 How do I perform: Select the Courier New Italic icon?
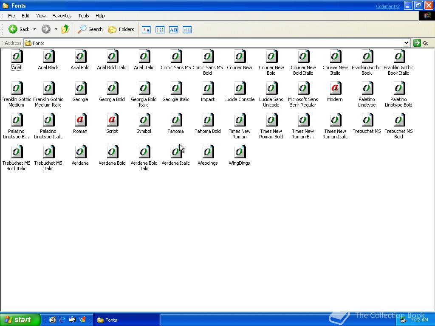pyautogui.click(x=335, y=56)
